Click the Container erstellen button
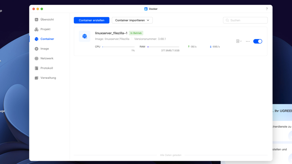 [x=92, y=20]
